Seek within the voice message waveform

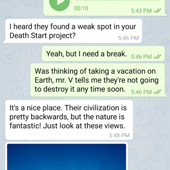[x=117, y=1]
